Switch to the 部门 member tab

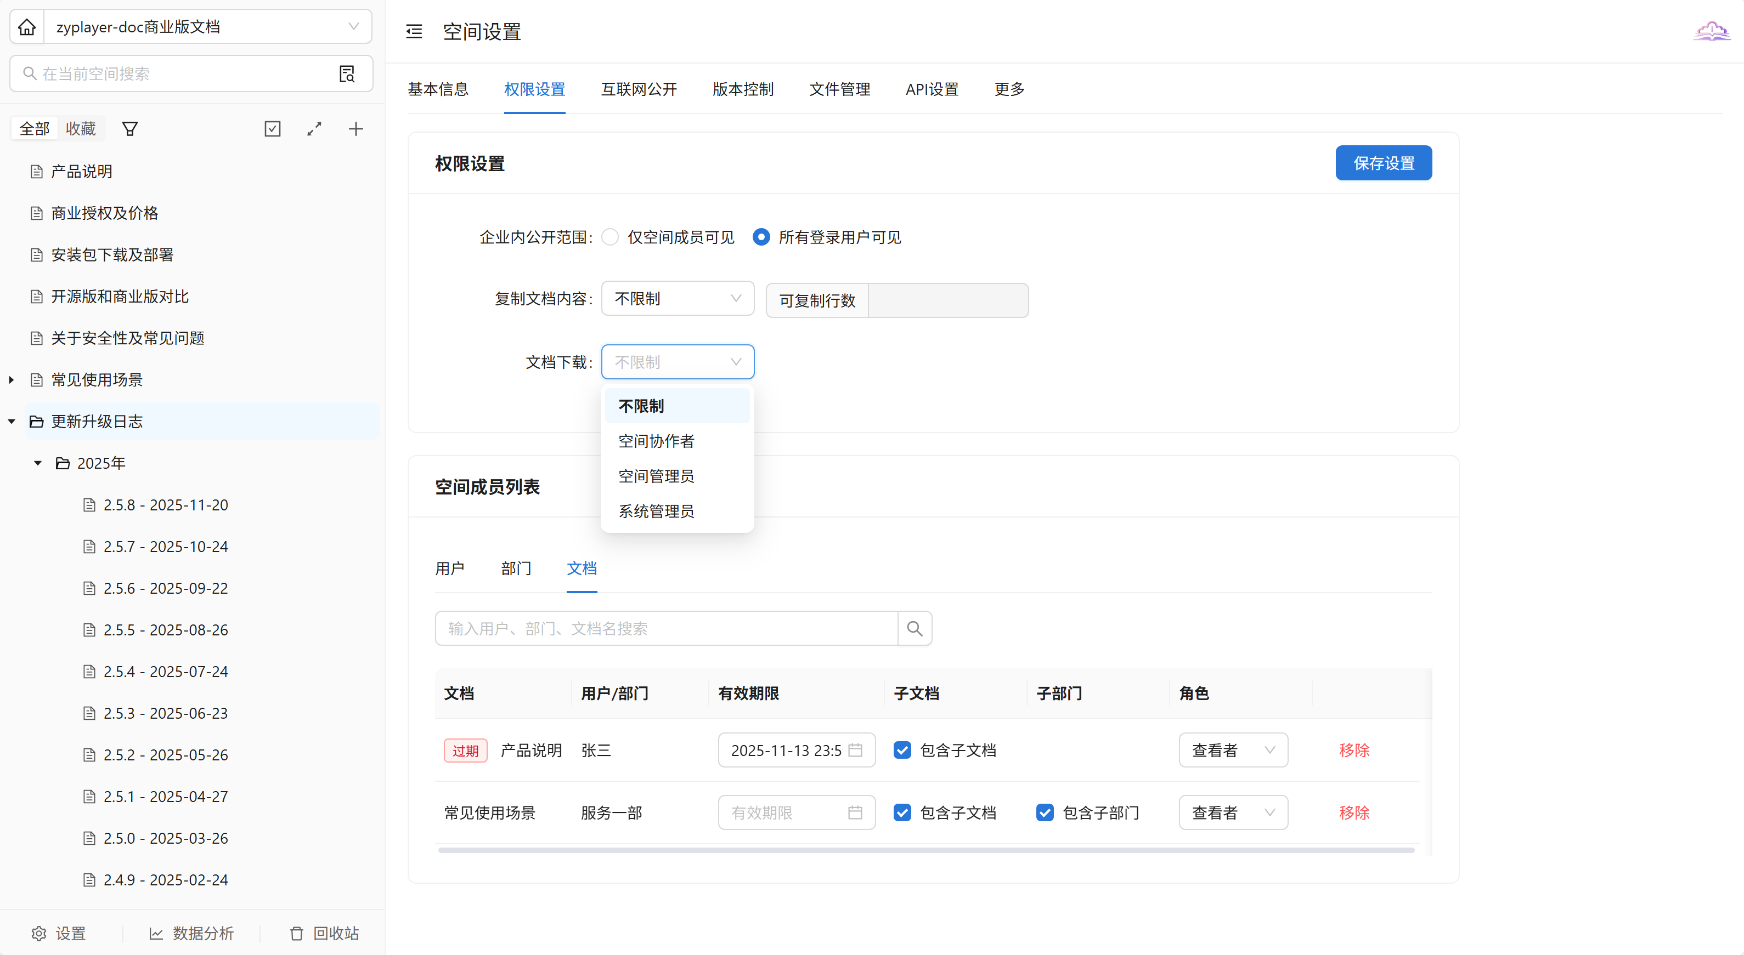coord(516,568)
